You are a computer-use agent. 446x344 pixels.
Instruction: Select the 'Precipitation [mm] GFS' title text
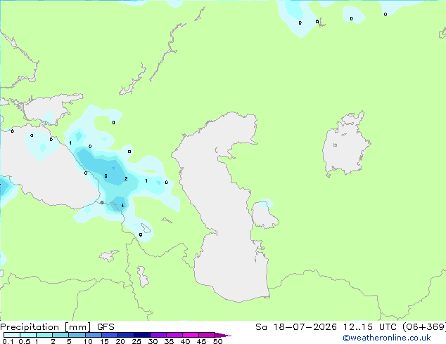click(57, 327)
